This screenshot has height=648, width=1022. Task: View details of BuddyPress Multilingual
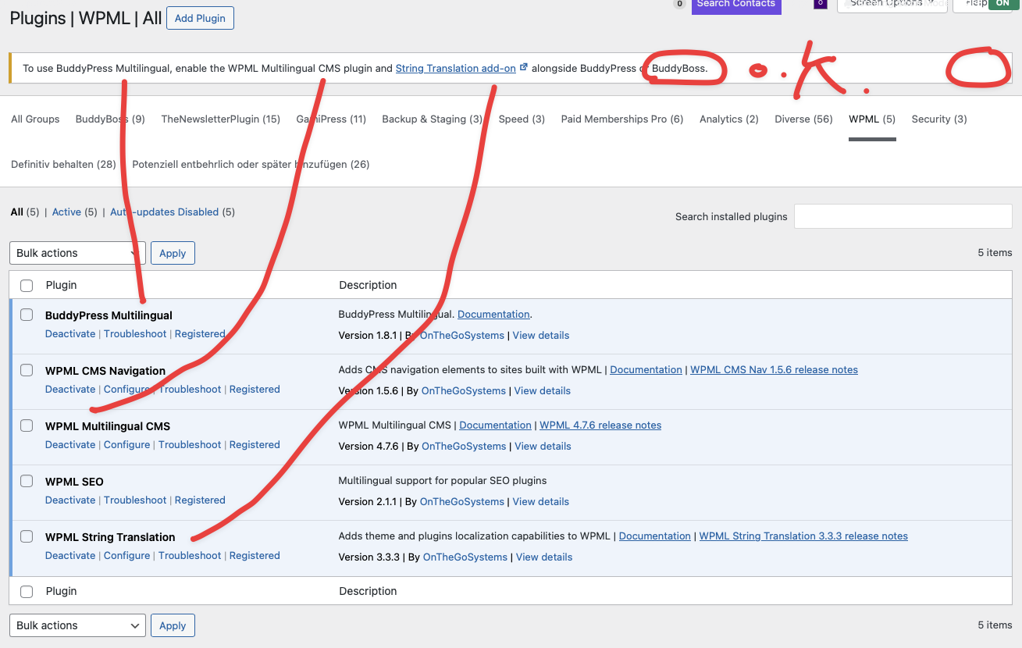541,335
